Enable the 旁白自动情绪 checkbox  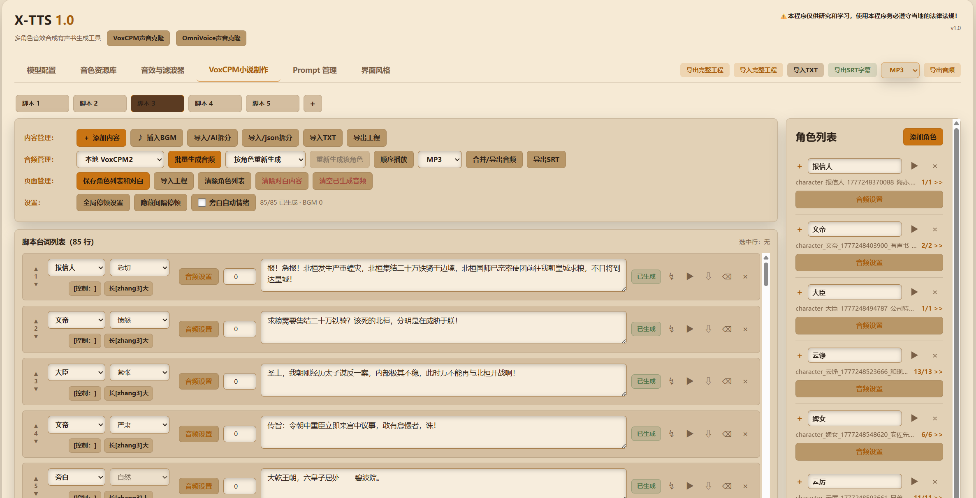coord(202,202)
